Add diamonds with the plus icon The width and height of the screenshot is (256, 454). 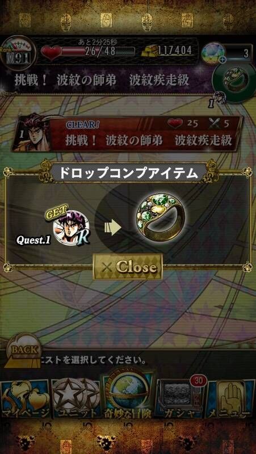(x=223, y=61)
